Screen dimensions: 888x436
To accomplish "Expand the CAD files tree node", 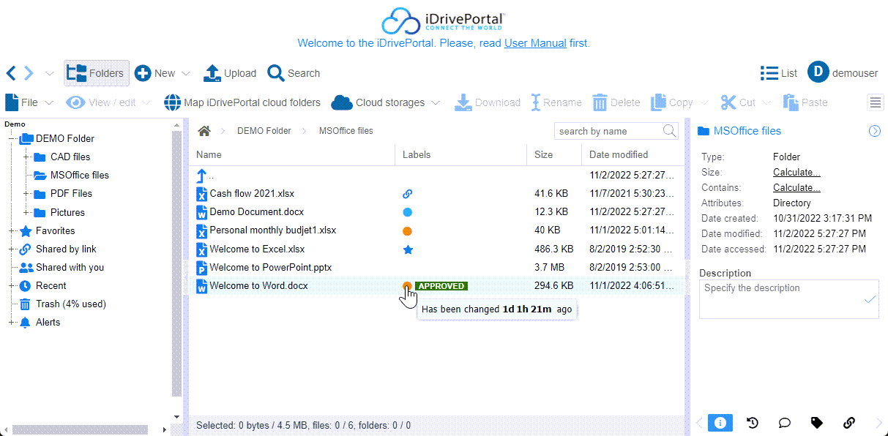I will coord(26,157).
